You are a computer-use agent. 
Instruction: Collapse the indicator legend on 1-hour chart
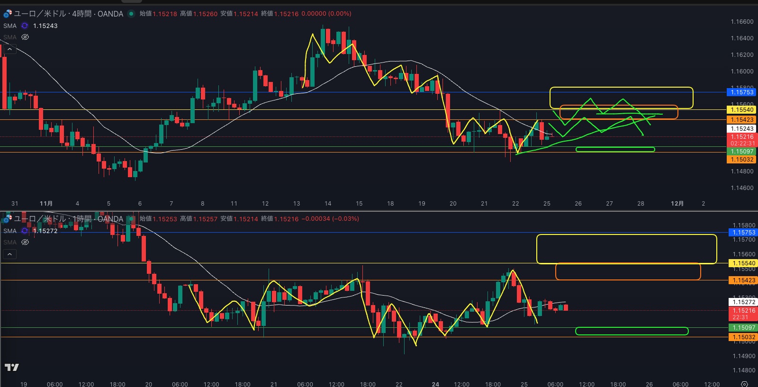9,254
